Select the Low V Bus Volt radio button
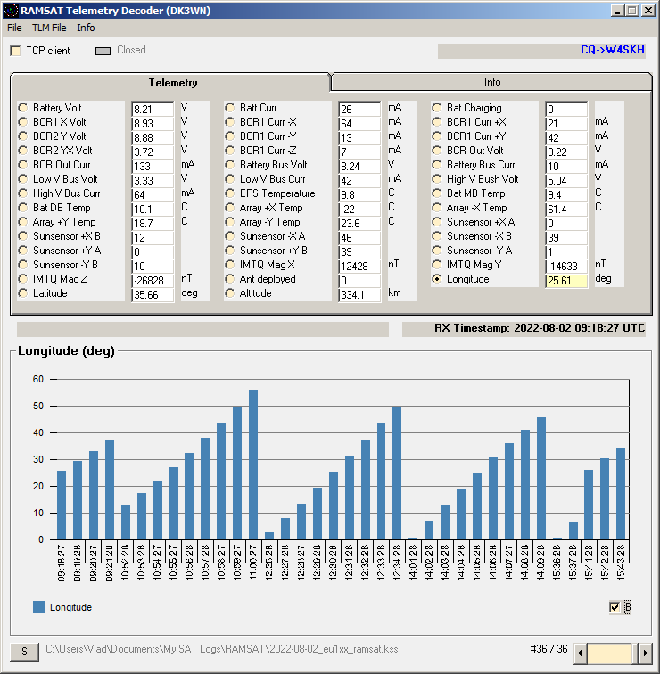 click(x=23, y=179)
